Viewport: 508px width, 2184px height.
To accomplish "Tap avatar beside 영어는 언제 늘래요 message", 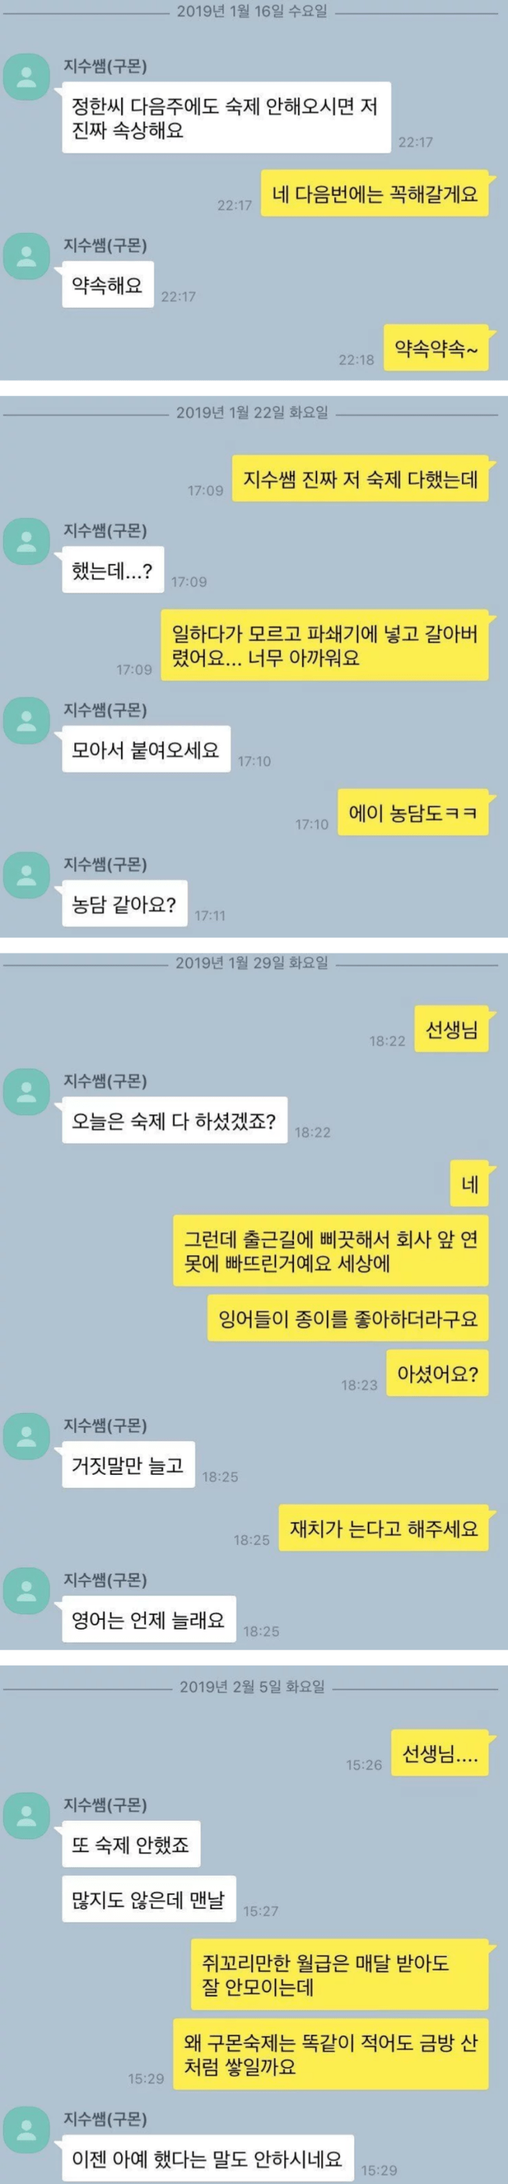I will point(27,1591).
